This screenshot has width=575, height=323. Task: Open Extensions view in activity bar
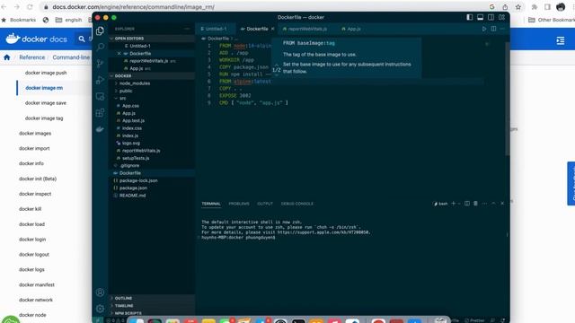(x=100, y=113)
